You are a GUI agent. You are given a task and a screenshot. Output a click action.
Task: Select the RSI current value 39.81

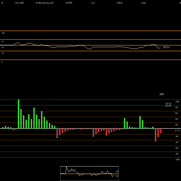click(x=167, y=47)
